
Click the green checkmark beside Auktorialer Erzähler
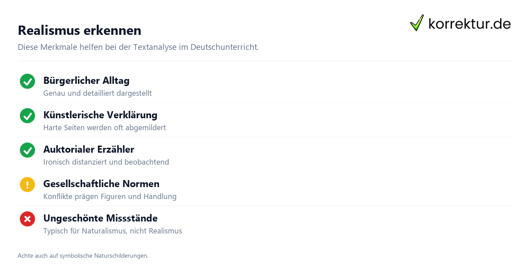coord(27,150)
